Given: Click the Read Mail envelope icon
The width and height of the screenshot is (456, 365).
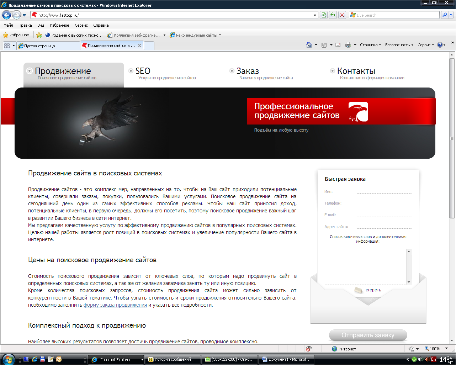Looking at the screenshot, I should 338,45.
